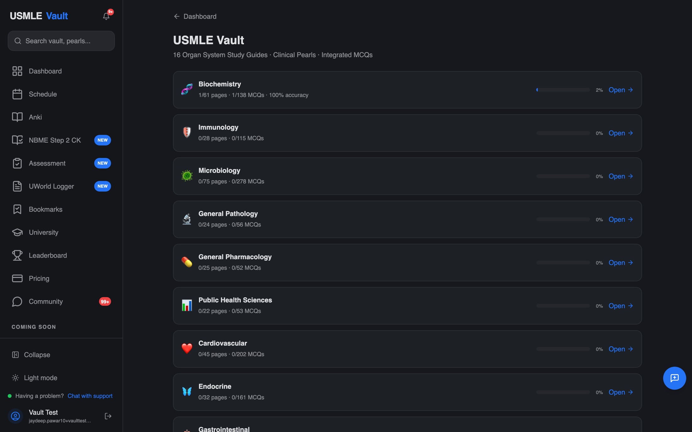The width and height of the screenshot is (692, 432).
Task: Click the Vault Test user avatar
Action: click(15, 416)
